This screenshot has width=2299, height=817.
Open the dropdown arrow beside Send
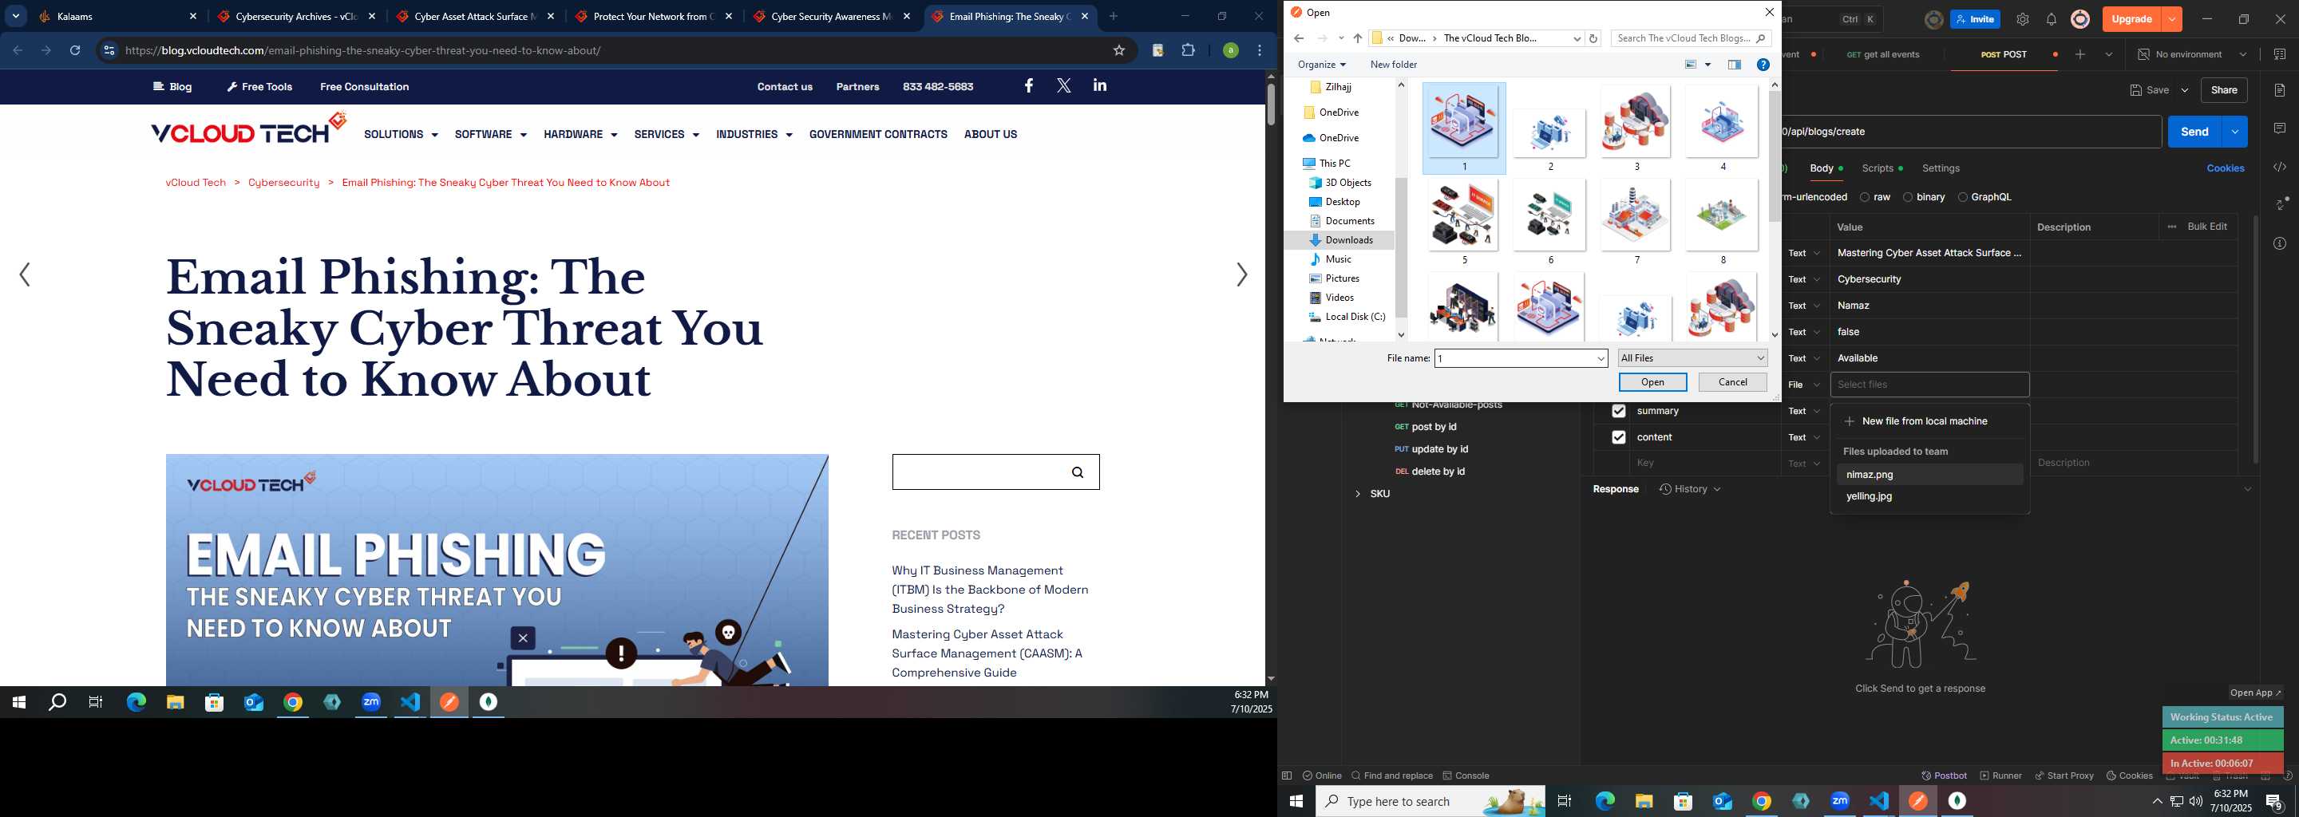pyautogui.click(x=2234, y=132)
